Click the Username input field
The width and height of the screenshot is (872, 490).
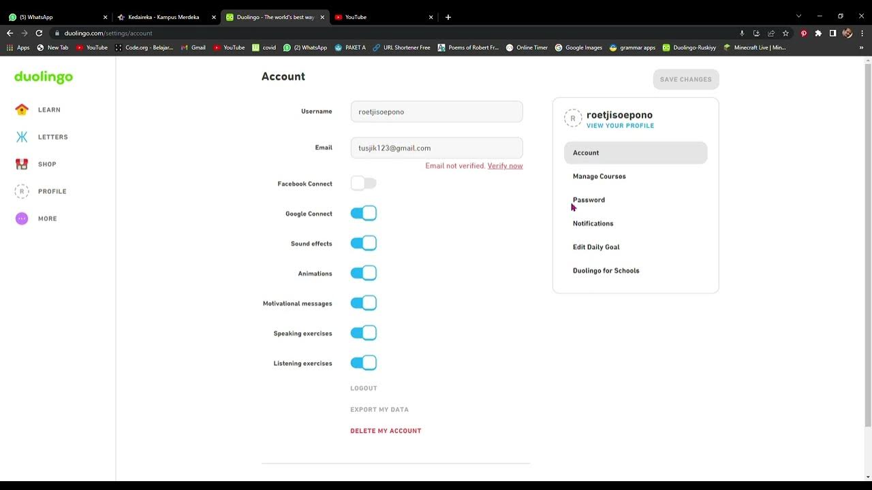coord(437,112)
